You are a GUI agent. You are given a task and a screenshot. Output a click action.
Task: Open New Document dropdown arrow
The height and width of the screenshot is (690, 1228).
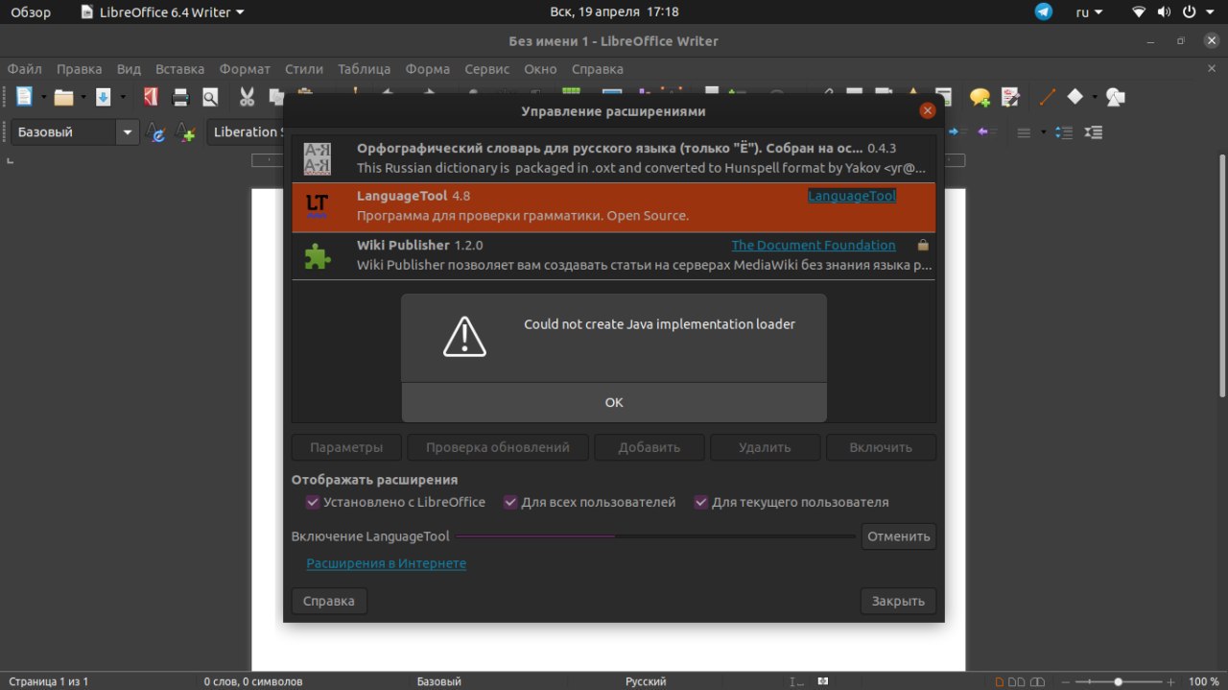coord(43,97)
